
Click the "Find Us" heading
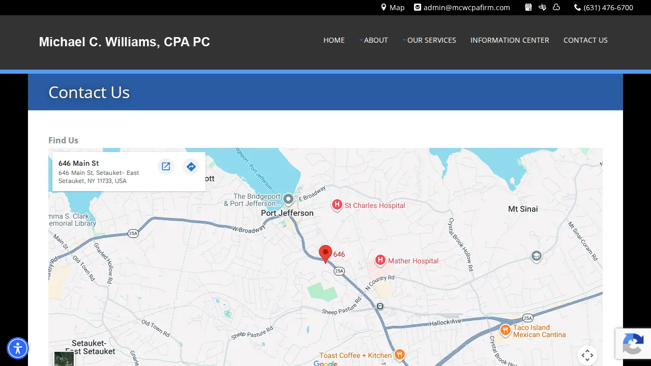[64, 140]
